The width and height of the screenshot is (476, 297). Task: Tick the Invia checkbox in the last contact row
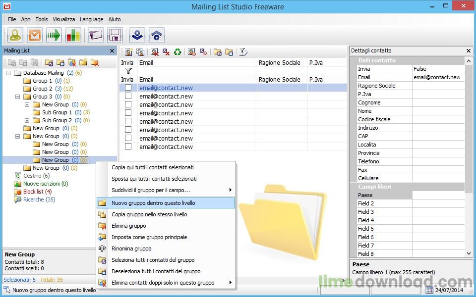pos(128,147)
